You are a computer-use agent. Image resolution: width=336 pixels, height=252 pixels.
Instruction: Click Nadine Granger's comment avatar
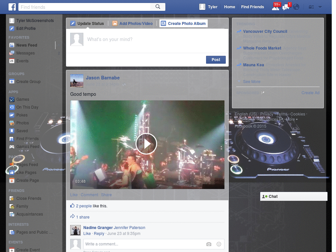pyautogui.click(x=75, y=230)
